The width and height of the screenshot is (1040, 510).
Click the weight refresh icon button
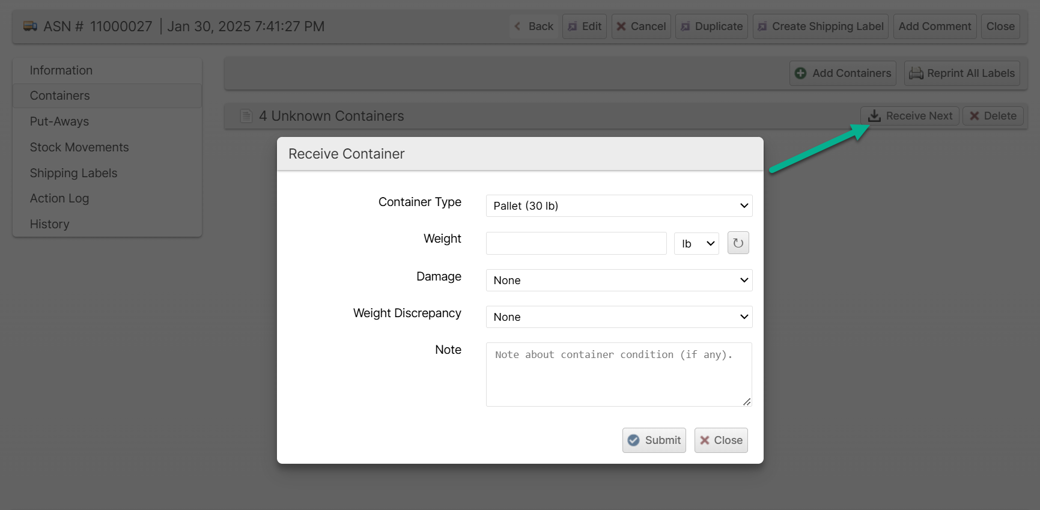[x=738, y=243]
